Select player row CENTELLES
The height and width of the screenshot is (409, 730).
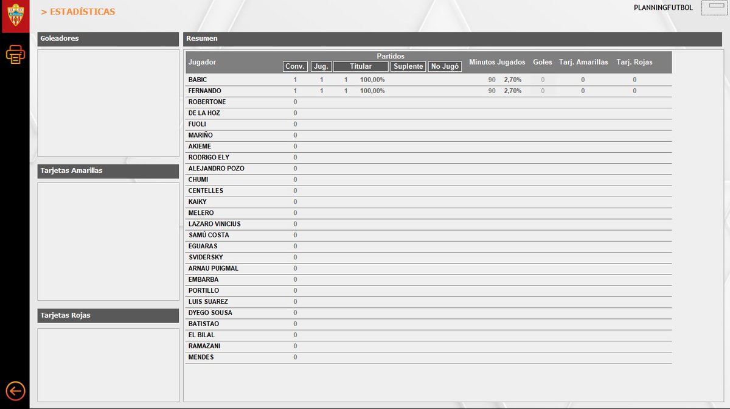click(429, 191)
